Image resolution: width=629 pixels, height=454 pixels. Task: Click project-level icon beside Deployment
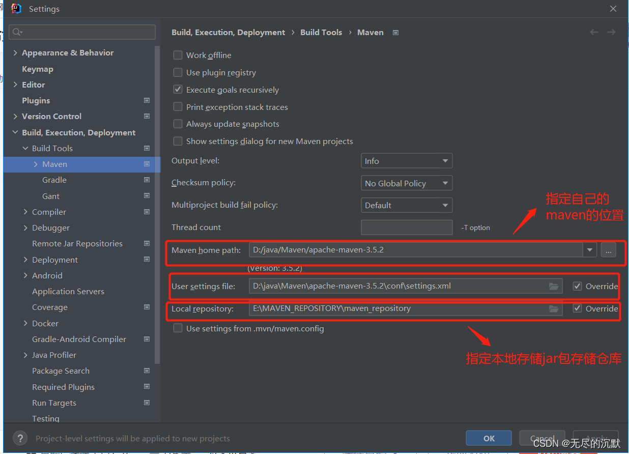[x=147, y=260]
